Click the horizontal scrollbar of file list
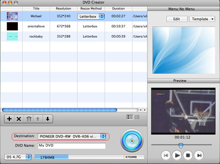Screen dimensions: 220x164 (x=60, y=110)
